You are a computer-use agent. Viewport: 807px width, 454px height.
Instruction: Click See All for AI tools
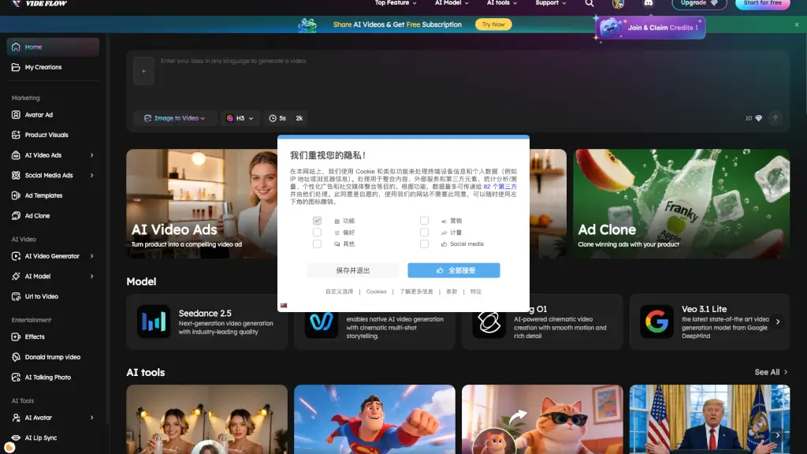771,372
